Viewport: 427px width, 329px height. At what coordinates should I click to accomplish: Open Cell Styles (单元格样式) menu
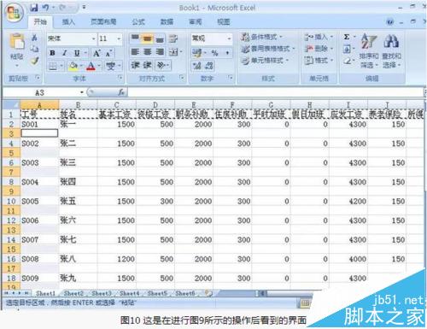click(265, 61)
